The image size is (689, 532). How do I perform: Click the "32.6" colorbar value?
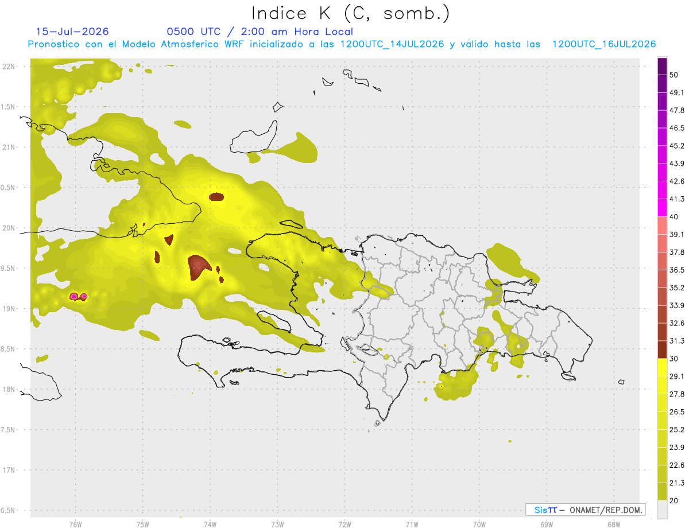click(677, 323)
